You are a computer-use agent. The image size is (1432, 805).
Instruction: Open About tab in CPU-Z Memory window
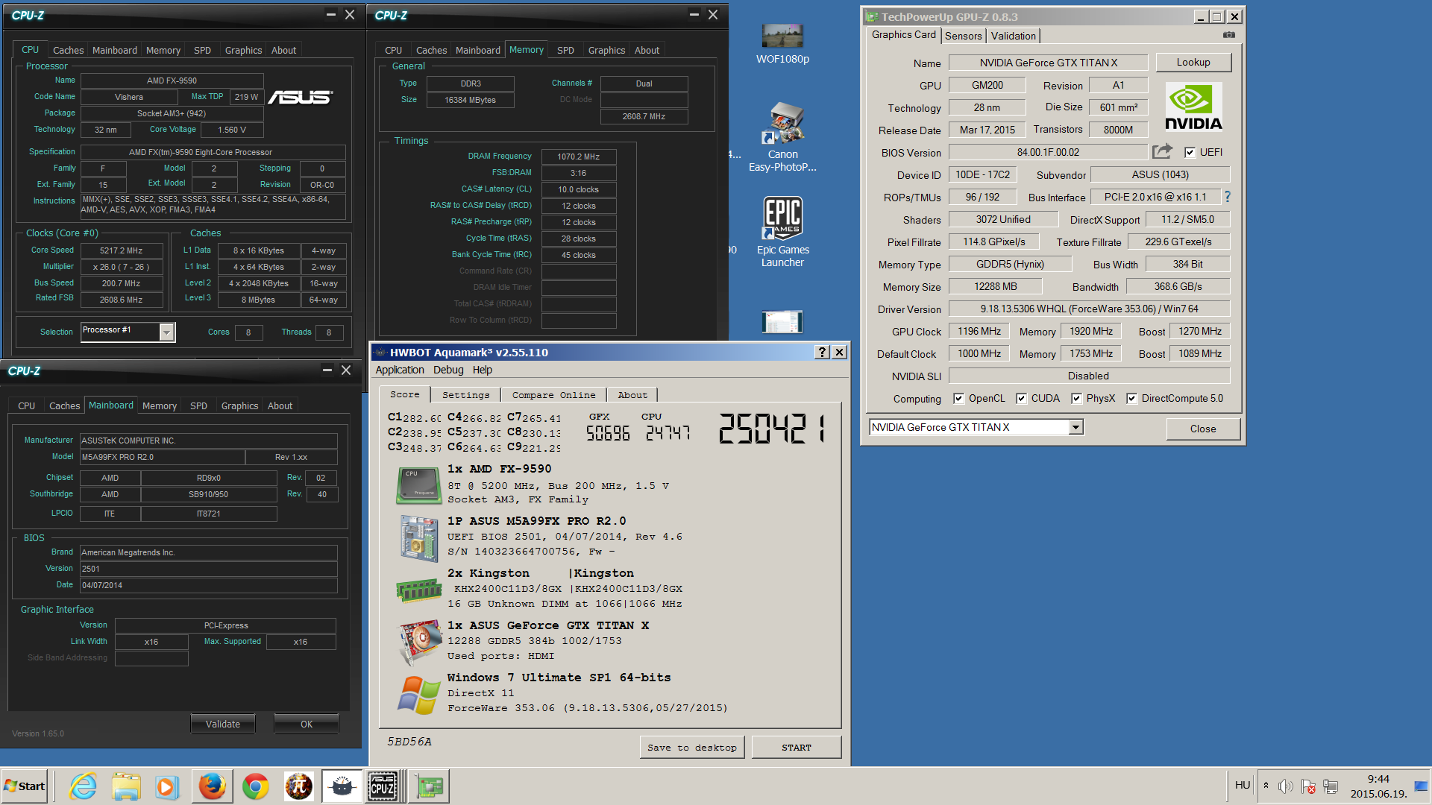(x=647, y=50)
